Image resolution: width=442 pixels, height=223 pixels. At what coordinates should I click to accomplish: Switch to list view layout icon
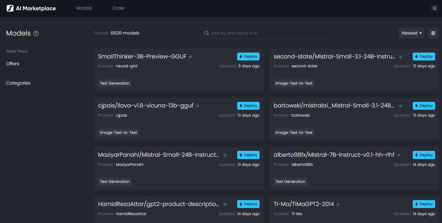(x=433, y=33)
